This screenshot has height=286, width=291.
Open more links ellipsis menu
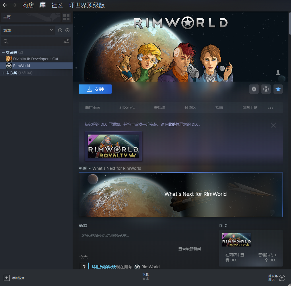pyautogui.click(x=270, y=108)
